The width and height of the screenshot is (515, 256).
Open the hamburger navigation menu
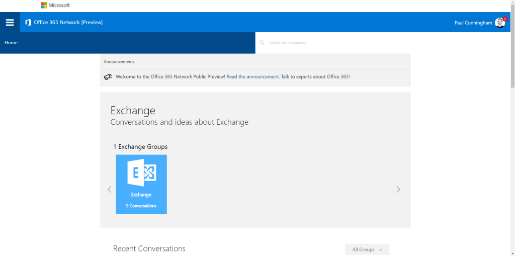[10, 22]
